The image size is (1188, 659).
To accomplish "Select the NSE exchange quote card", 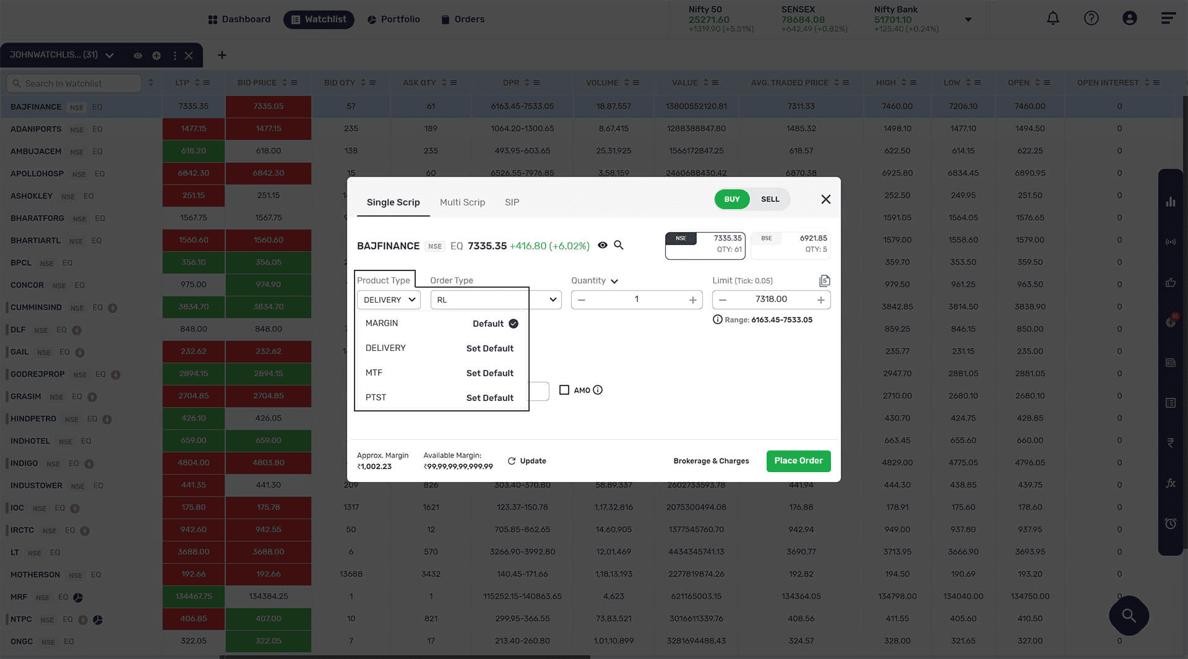I will (x=705, y=246).
